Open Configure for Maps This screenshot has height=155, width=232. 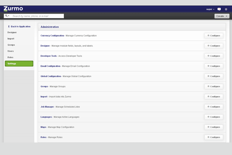(x=213, y=127)
